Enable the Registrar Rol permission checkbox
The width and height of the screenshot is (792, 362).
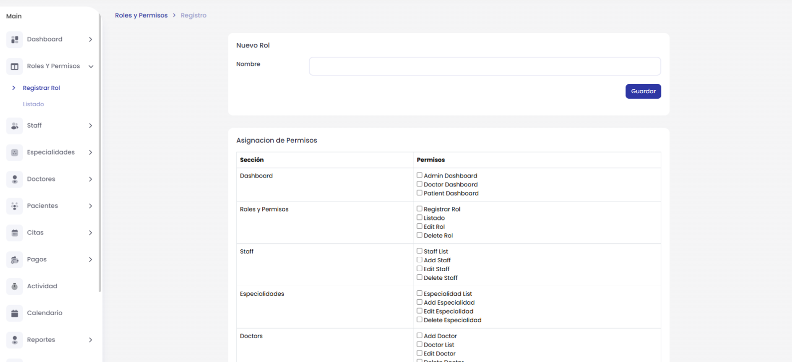point(419,208)
